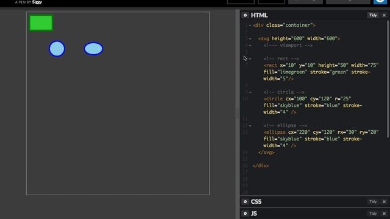Screen dimensions: 390x219
Task: Click the closing '</svg>' tag
Action: 266,153
